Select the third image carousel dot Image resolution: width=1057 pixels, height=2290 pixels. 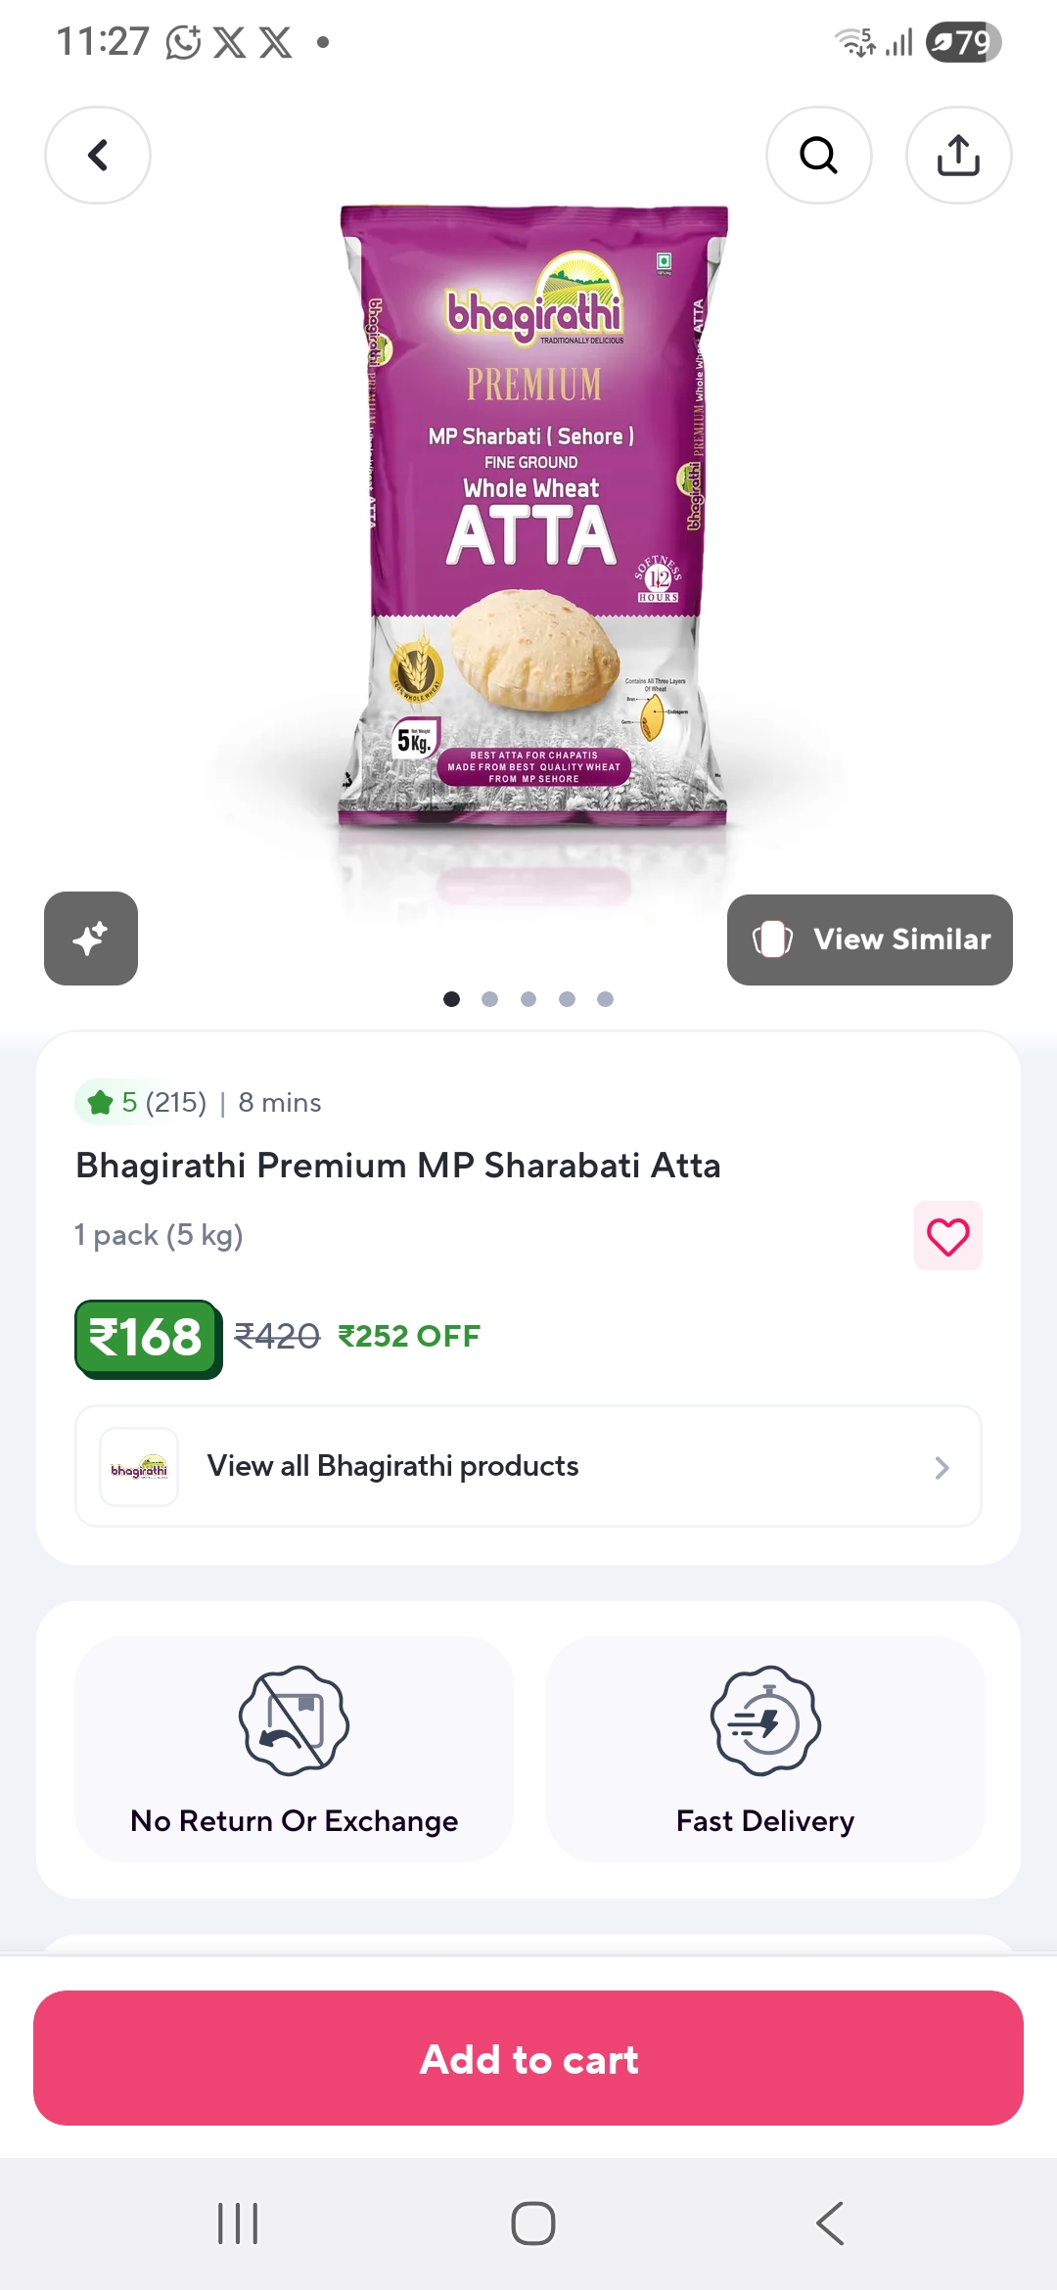[528, 999]
